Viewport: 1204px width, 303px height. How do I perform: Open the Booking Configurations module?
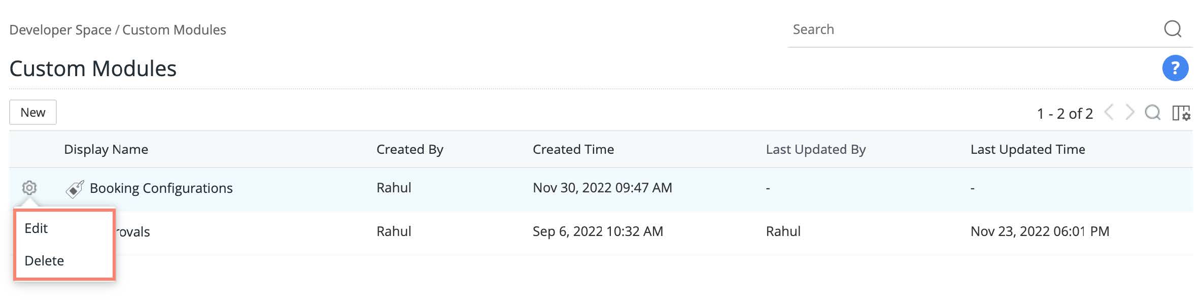(x=161, y=188)
